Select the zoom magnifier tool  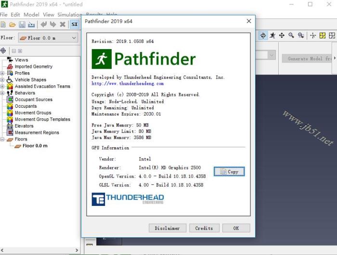(x=291, y=36)
